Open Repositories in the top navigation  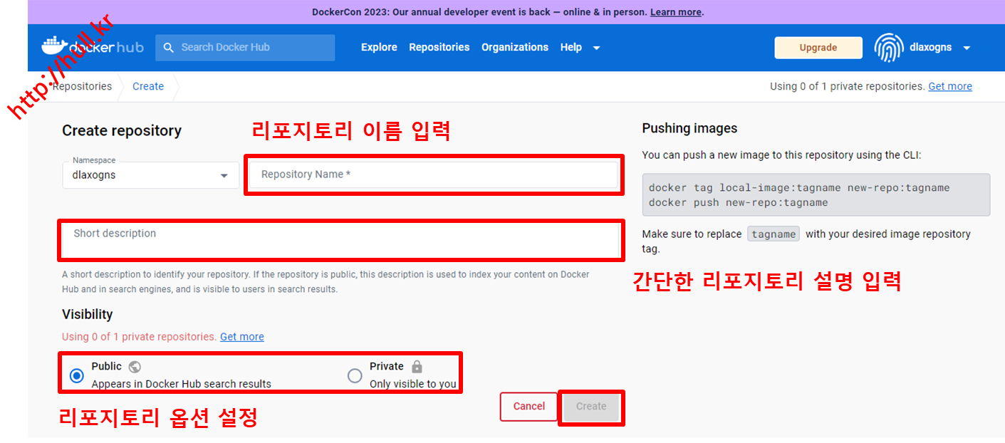coord(439,48)
